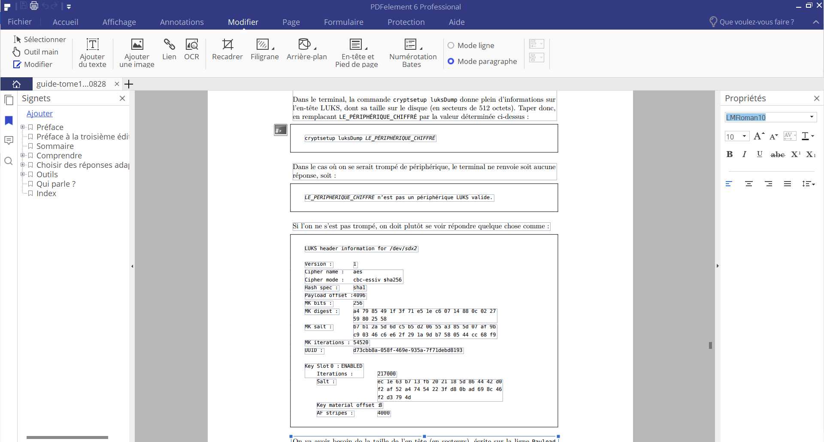Screen dimensions: 824x442
Task: Align text to the left
Action: click(729, 184)
